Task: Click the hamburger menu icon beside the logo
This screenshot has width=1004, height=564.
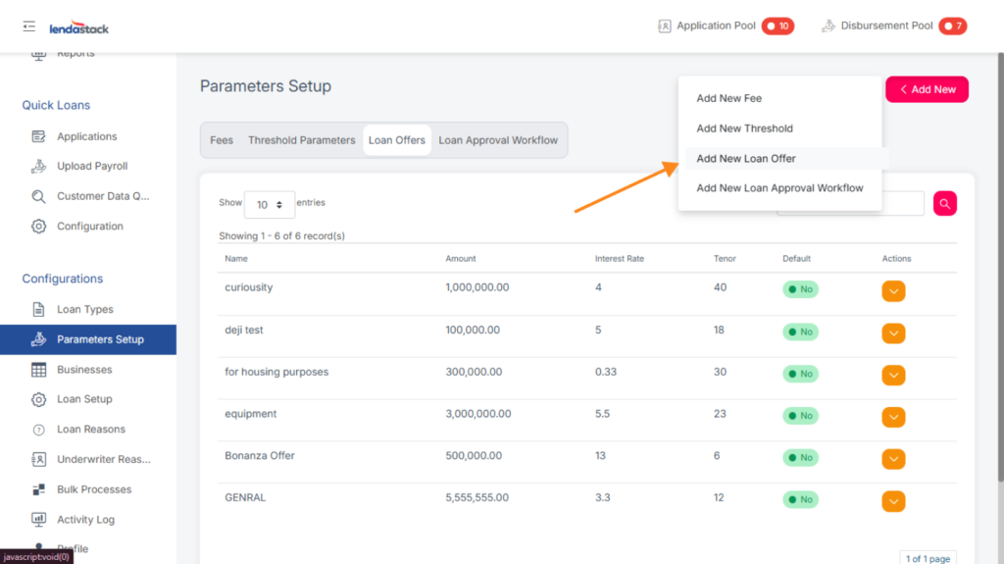Action: [x=28, y=26]
